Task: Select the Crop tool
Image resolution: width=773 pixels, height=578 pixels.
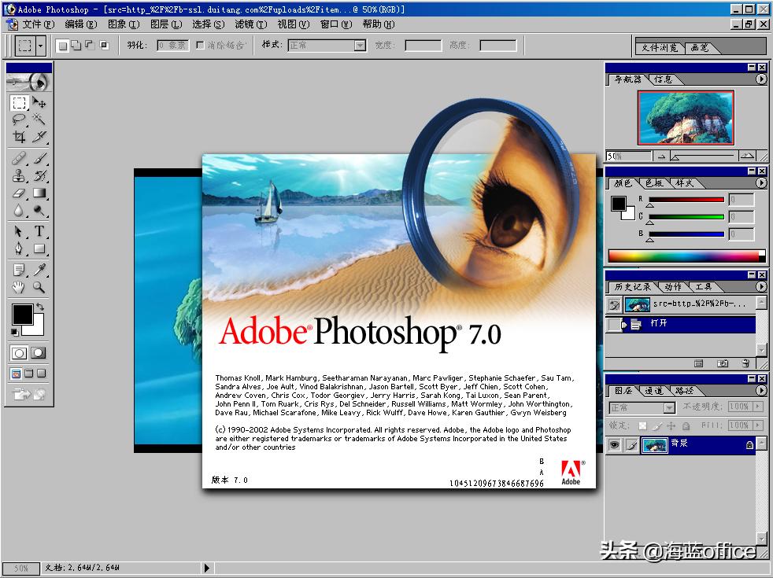Action: (17, 138)
